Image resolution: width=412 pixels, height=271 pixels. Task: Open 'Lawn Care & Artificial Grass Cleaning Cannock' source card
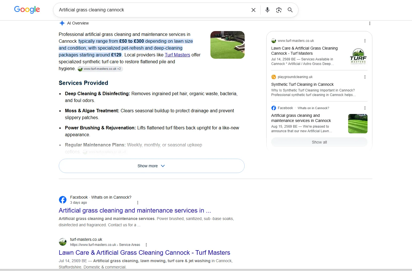point(305,51)
